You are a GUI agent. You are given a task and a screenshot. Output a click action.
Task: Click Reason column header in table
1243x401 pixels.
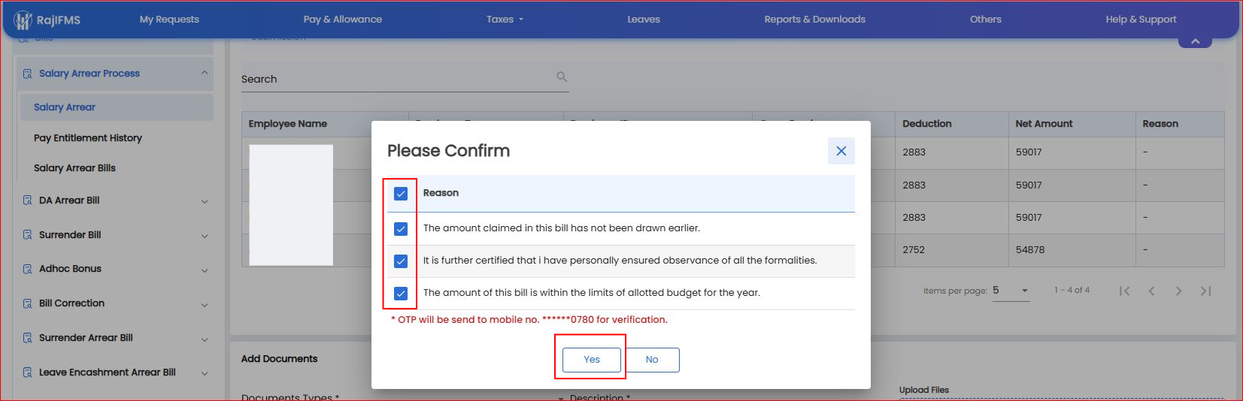click(1160, 124)
